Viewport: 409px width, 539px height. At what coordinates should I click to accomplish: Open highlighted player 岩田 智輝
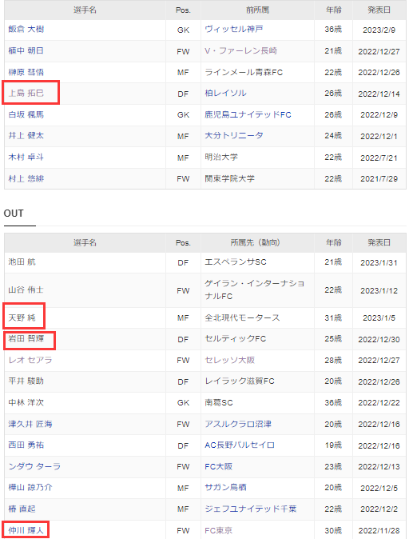point(26,338)
